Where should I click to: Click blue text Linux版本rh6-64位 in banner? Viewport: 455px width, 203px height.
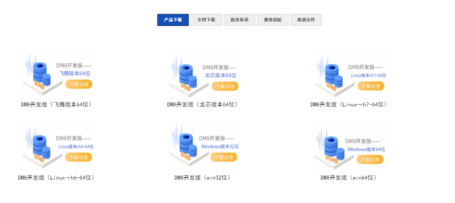point(76,146)
